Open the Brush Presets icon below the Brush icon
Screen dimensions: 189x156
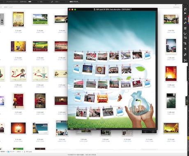click(185, 38)
